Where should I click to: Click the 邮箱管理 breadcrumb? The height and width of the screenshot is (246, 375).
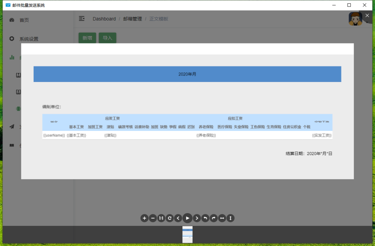133,19
